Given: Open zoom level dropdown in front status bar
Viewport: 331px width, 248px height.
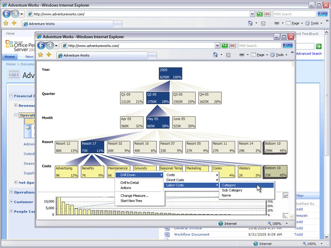Looking at the screenshot, I should tap(287, 224).
